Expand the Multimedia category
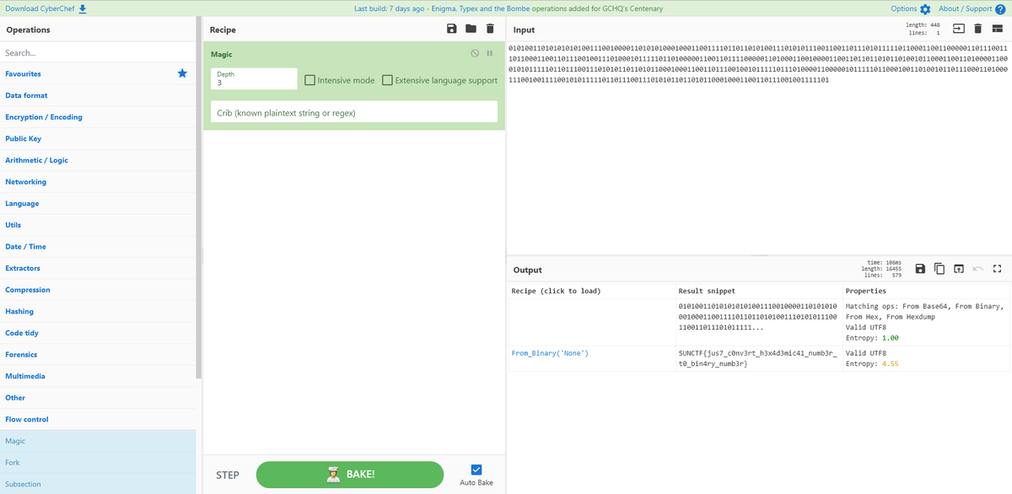Image resolution: width=1012 pixels, height=494 pixels. point(98,376)
